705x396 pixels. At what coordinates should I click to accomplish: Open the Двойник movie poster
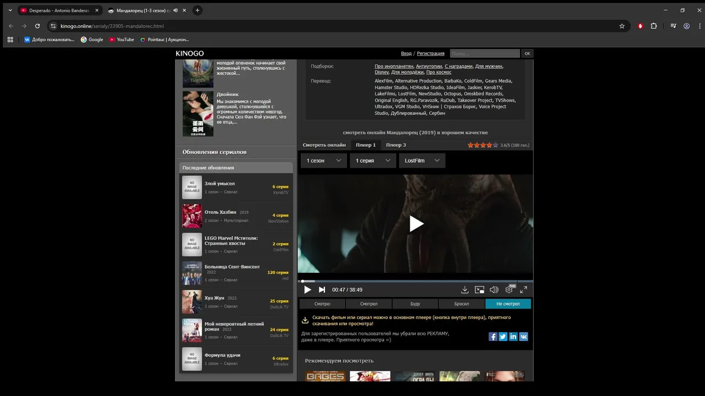point(198,114)
